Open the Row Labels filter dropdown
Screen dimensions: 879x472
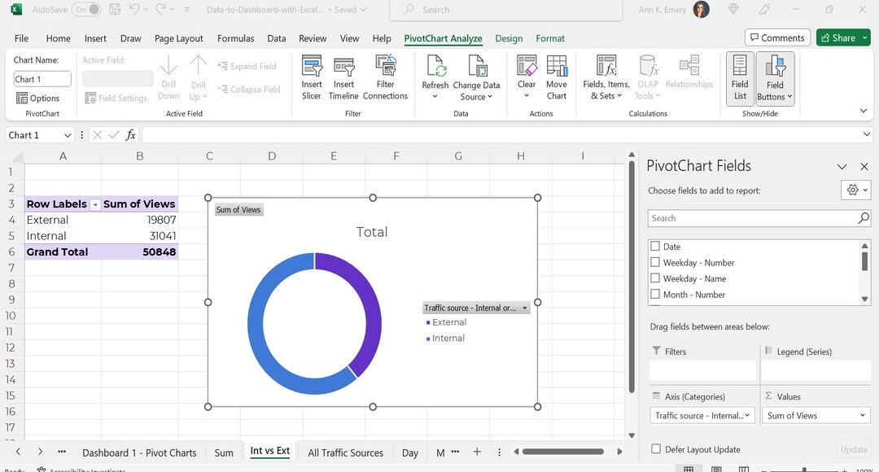[95, 205]
